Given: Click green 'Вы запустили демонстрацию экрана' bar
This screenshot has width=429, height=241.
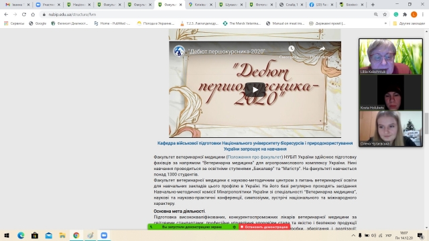Looking at the screenshot, I should (193, 227).
